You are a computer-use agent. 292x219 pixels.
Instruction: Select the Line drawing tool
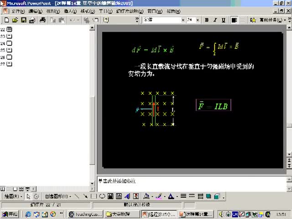click(x=77, y=196)
